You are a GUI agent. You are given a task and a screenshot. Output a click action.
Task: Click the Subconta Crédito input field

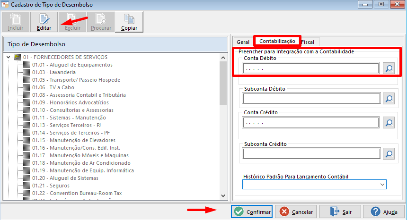click(311, 154)
